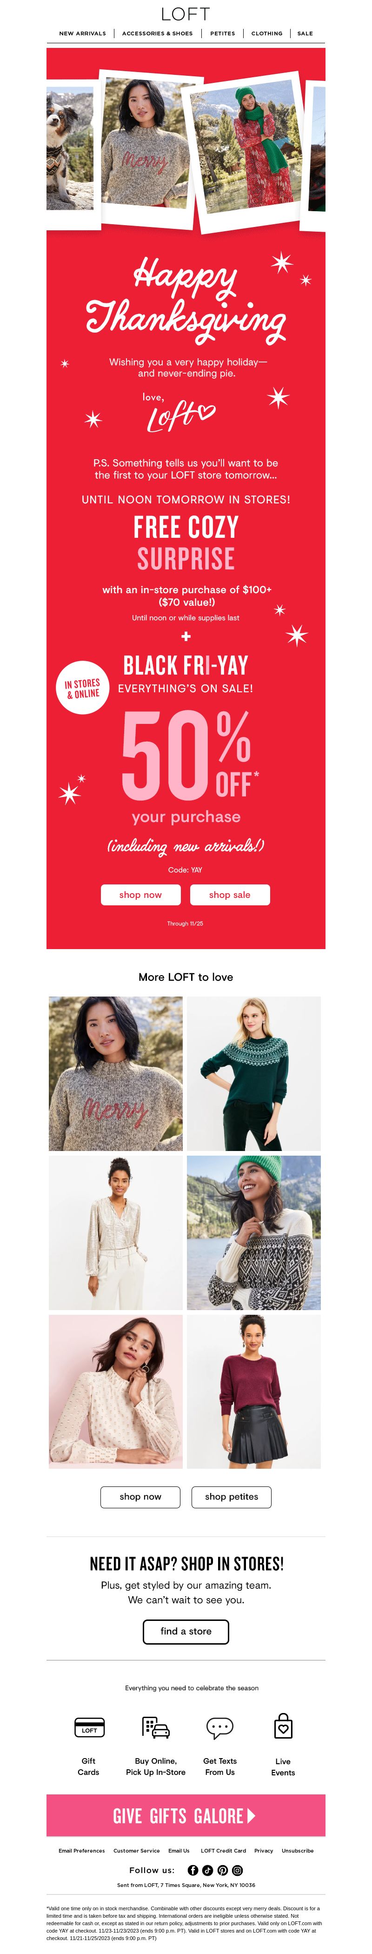The width and height of the screenshot is (372, 1954).
Task: Go to Accessories & Shoes in navigation
Action: click(x=158, y=33)
